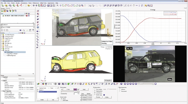This screenshot has height=104, width=188.
Task: Click the play forward animation button
Action: pyautogui.click(x=130, y=84)
